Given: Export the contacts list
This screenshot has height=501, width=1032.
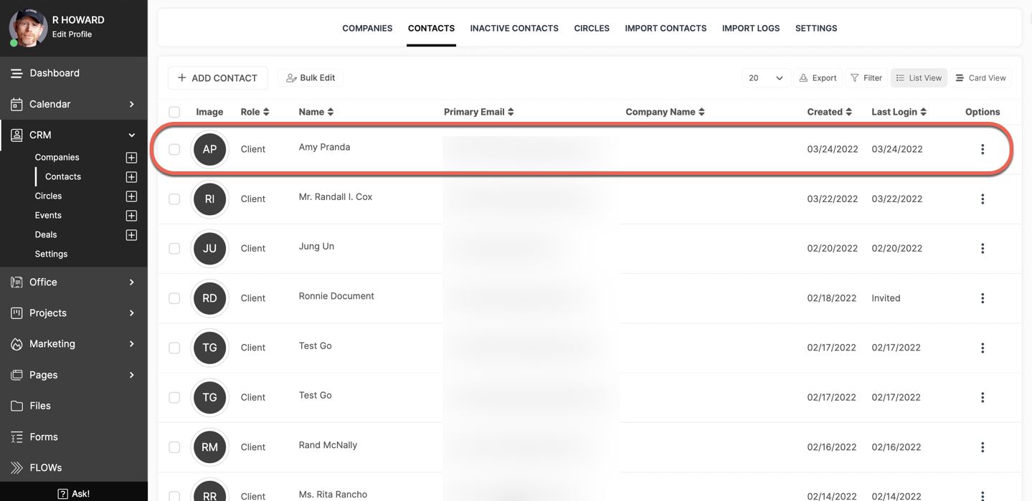Looking at the screenshot, I should click(818, 78).
